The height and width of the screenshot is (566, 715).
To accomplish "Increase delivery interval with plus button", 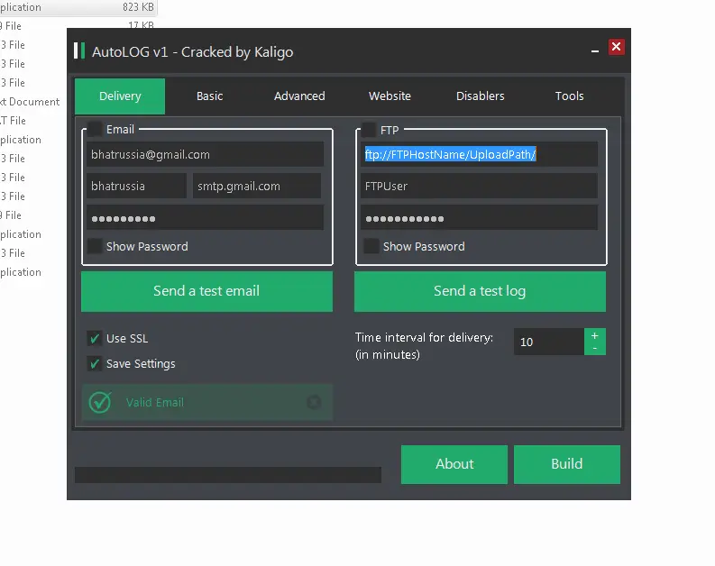I will tap(595, 336).
